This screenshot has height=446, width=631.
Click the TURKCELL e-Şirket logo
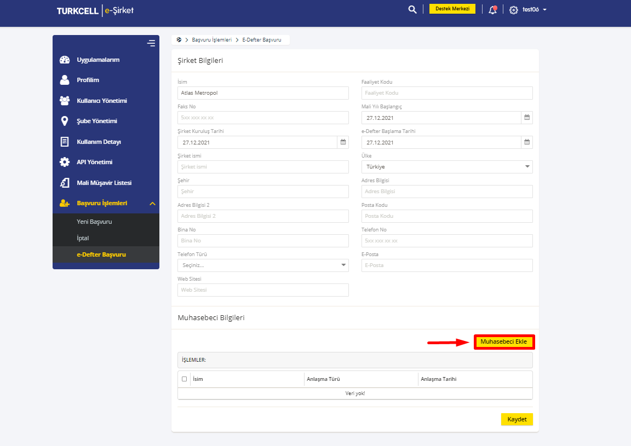(x=95, y=10)
